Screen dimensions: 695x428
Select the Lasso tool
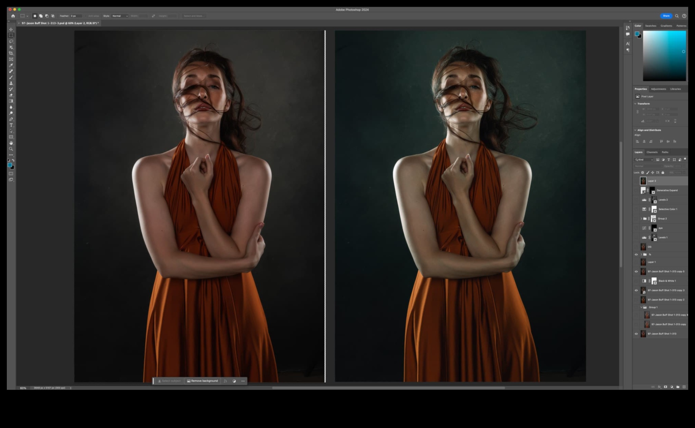tap(11, 41)
